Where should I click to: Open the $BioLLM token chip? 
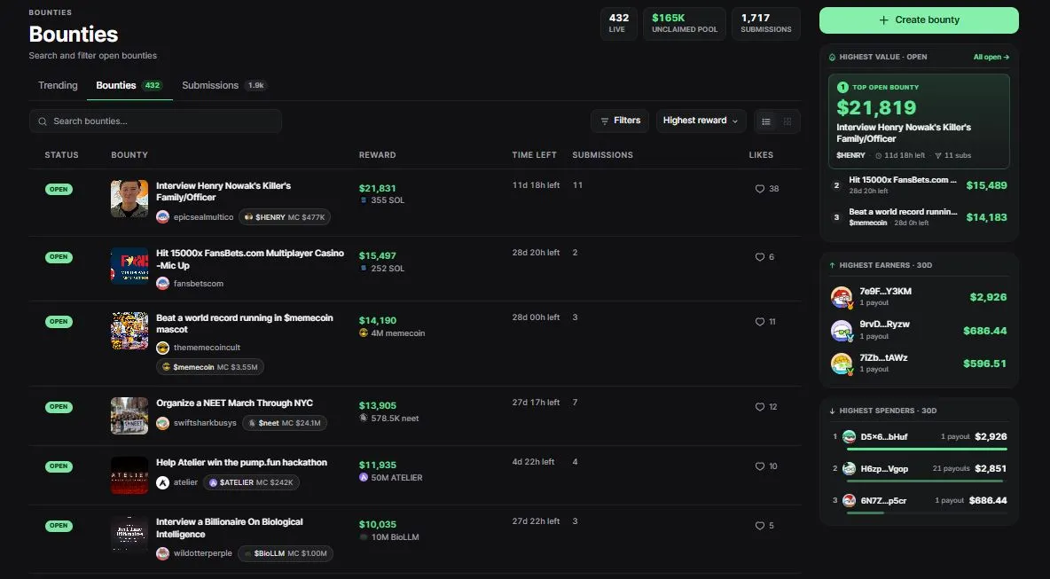286,553
